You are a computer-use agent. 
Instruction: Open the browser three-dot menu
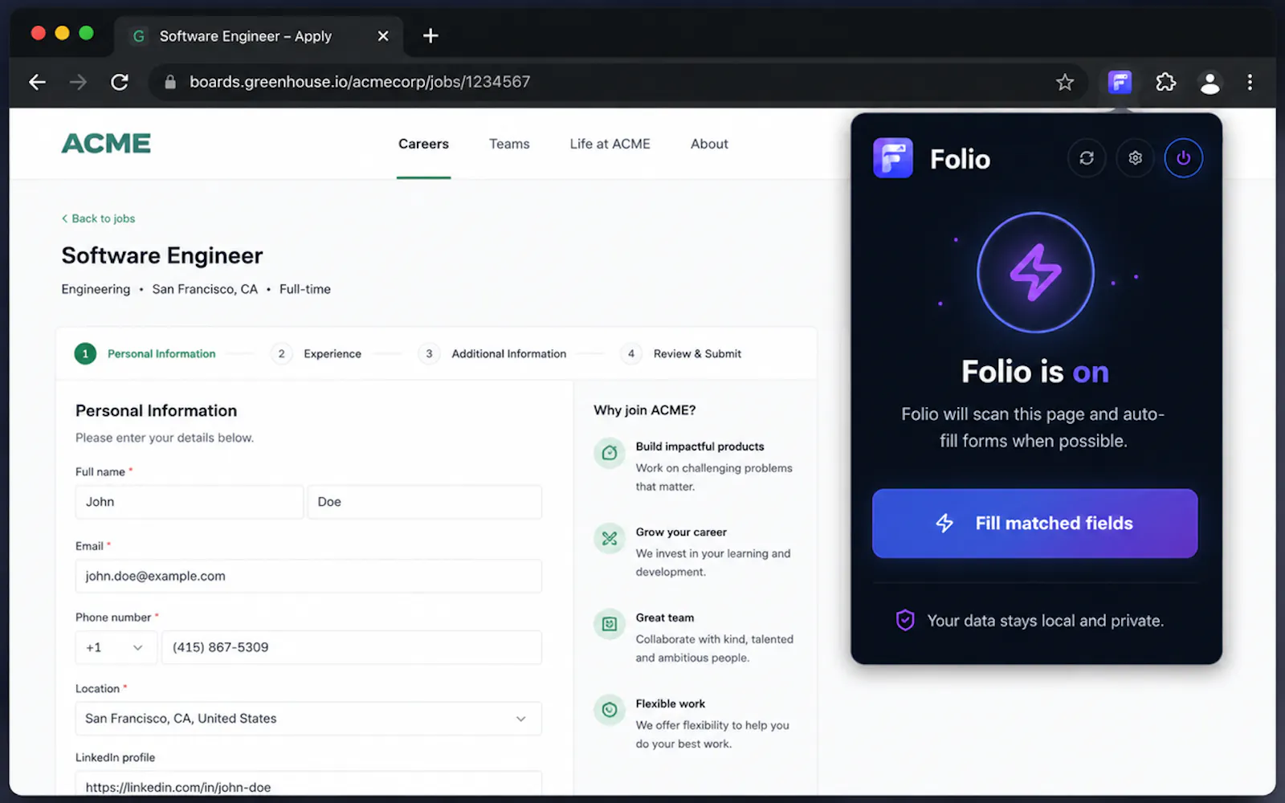[1250, 82]
